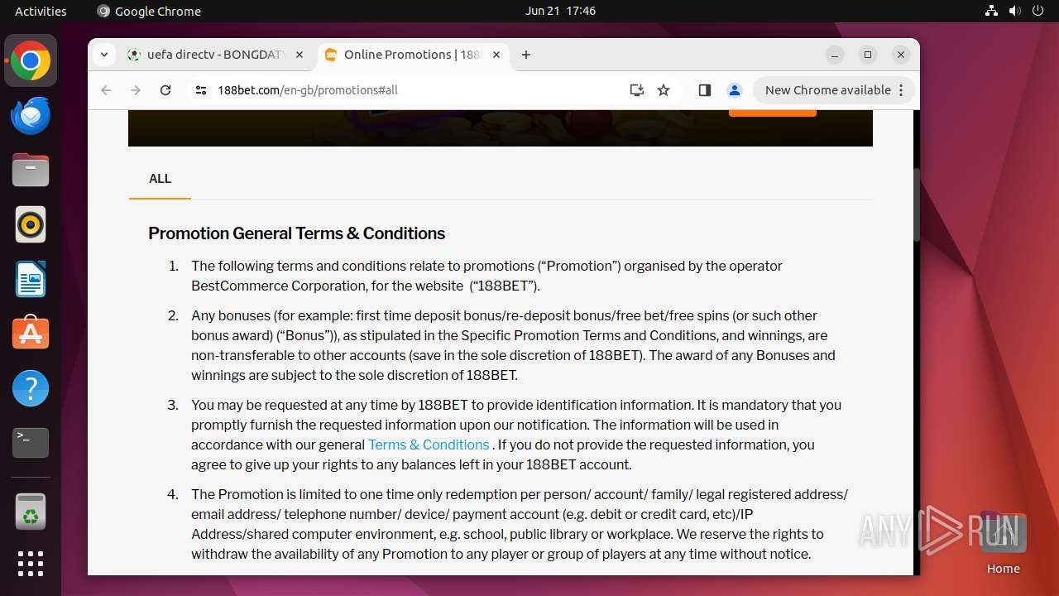Open Activities overview
This screenshot has width=1059, height=596.
point(41,11)
